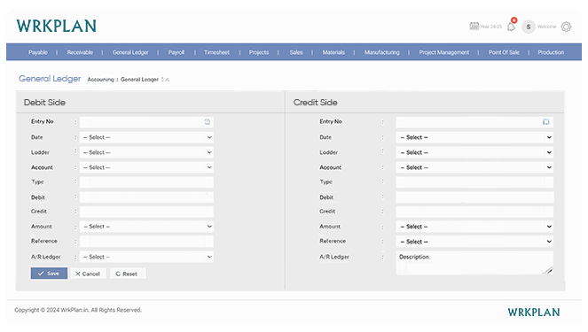This screenshot has width=588, height=332.
Task: Click the Credit Side Entry No field
Action: [474, 121]
